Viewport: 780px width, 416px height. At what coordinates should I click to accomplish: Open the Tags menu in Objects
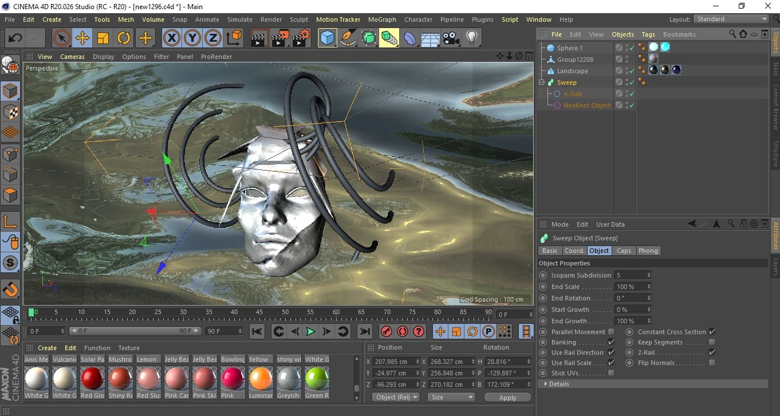click(x=648, y=34)
